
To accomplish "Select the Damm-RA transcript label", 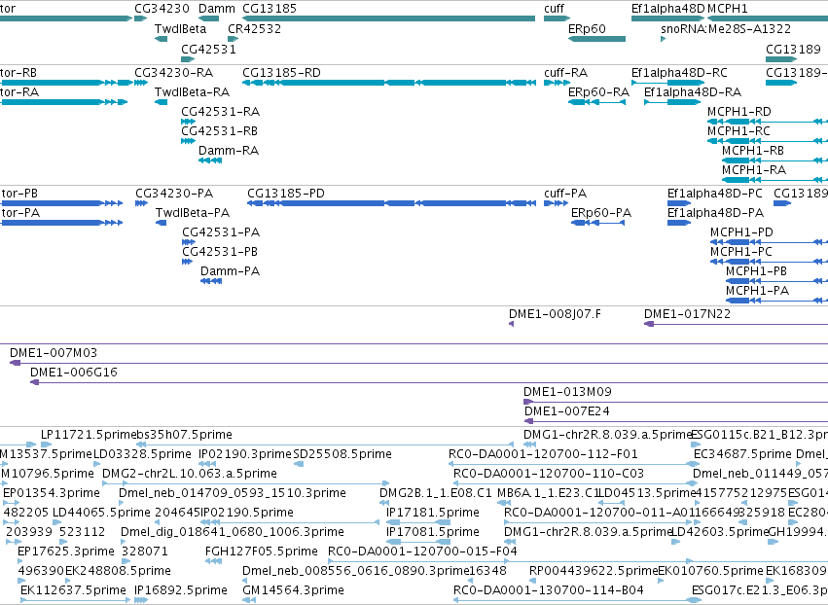I will point(229,151).
